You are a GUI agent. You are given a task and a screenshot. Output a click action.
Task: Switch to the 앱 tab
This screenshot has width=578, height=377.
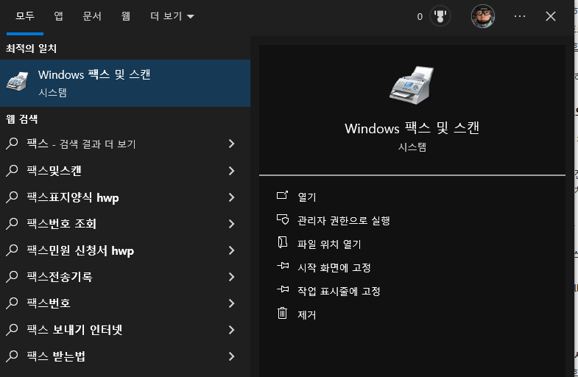tap(58, 16)
